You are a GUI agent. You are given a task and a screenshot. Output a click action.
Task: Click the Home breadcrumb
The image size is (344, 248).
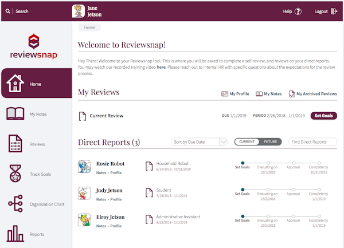pyautogui.click(x=89, y=27)
